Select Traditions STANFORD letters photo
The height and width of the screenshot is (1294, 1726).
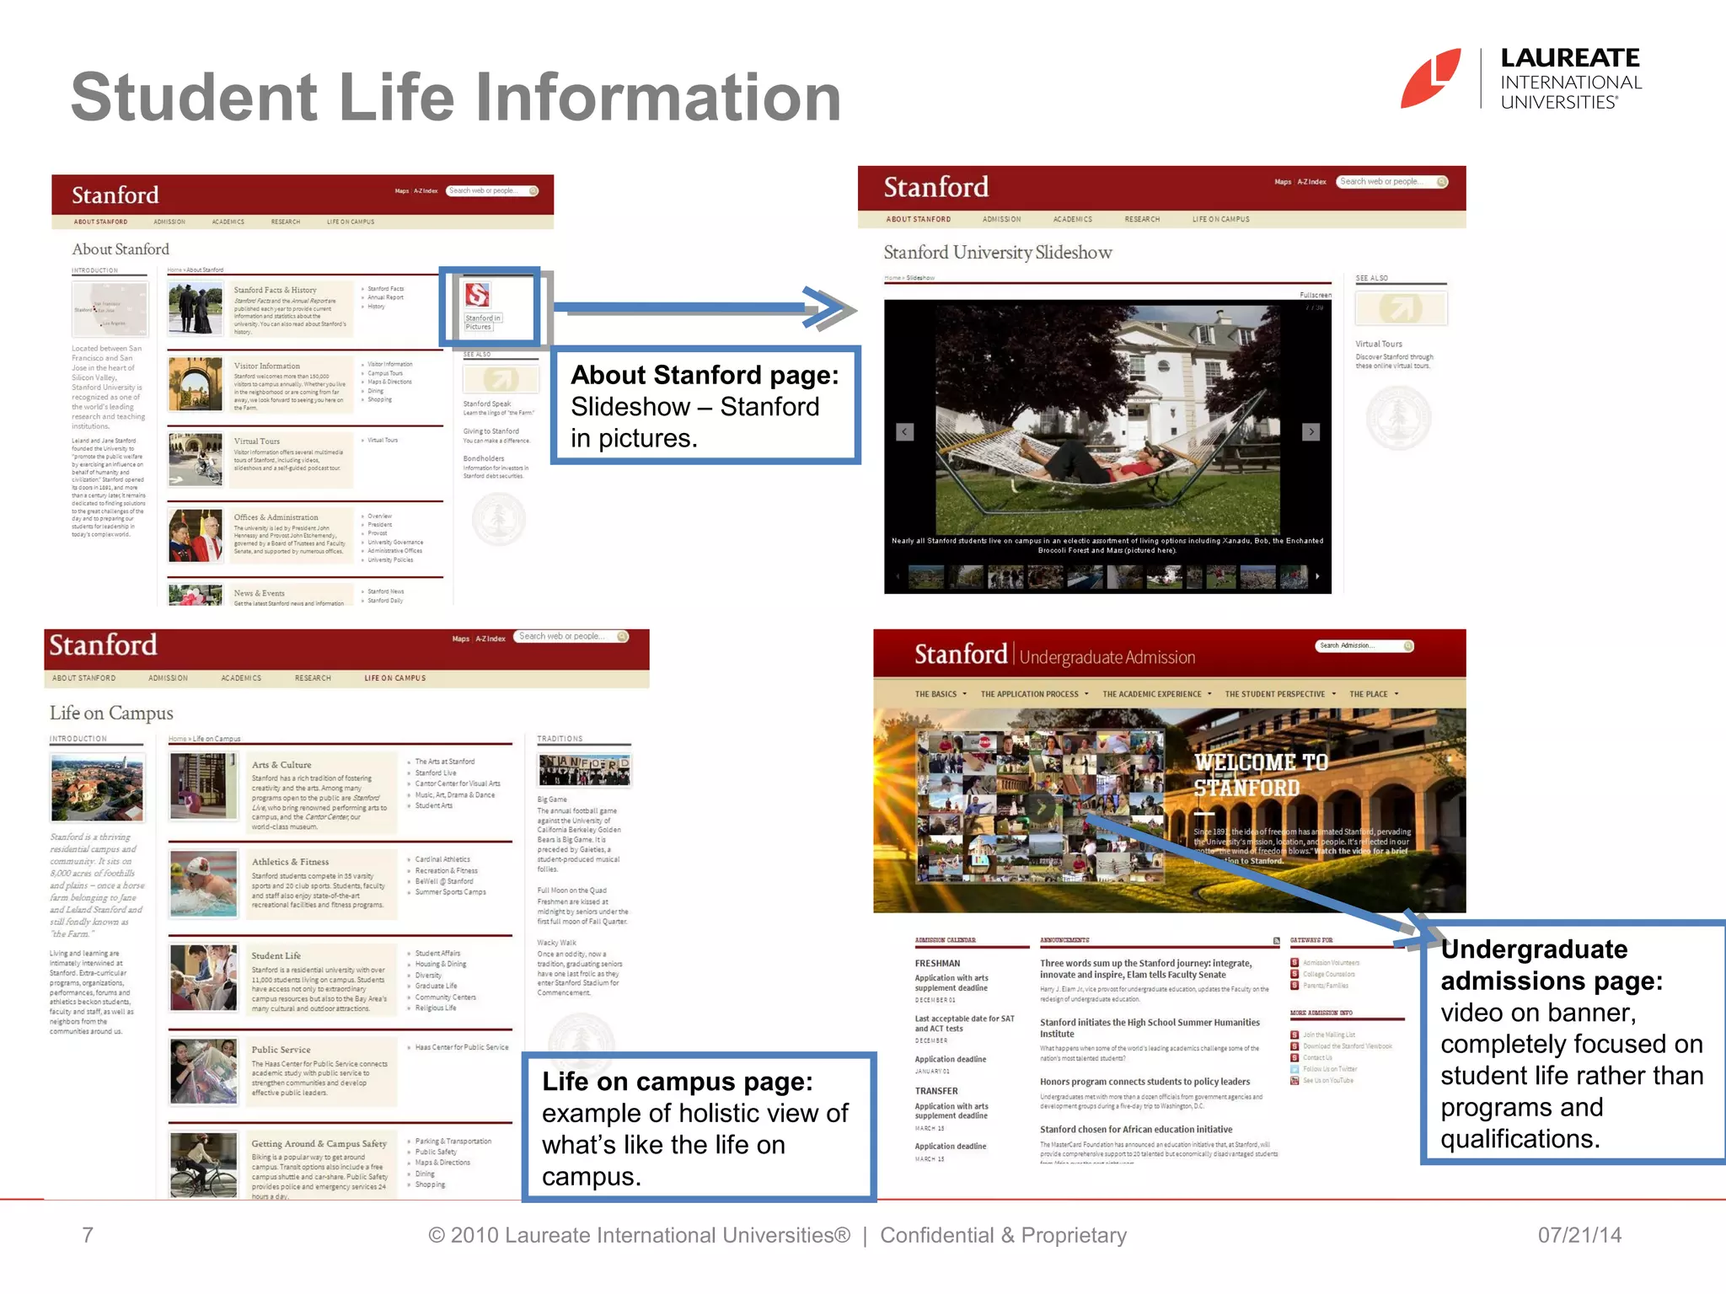click(584, 769)
